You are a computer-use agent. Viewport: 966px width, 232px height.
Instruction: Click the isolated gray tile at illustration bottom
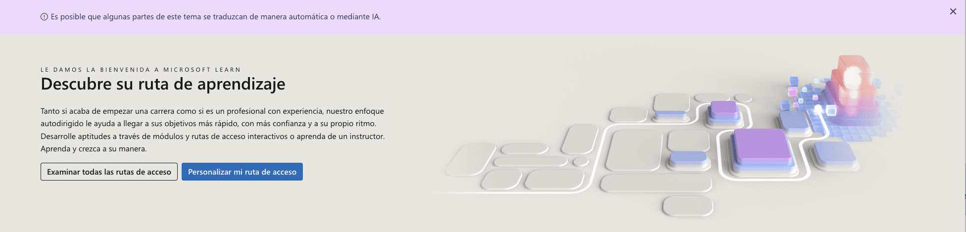(x=688, y=205)
